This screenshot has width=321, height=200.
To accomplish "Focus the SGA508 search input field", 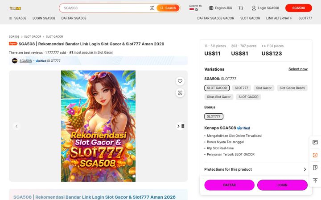I will [105, 8].
